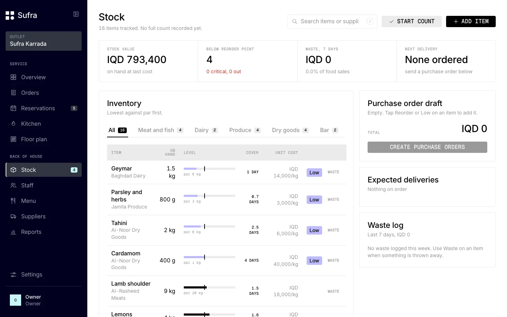The width and height of the screenshot is (507, 317).
Task: Open Overview via its grid icon
Action: [13, 77]
